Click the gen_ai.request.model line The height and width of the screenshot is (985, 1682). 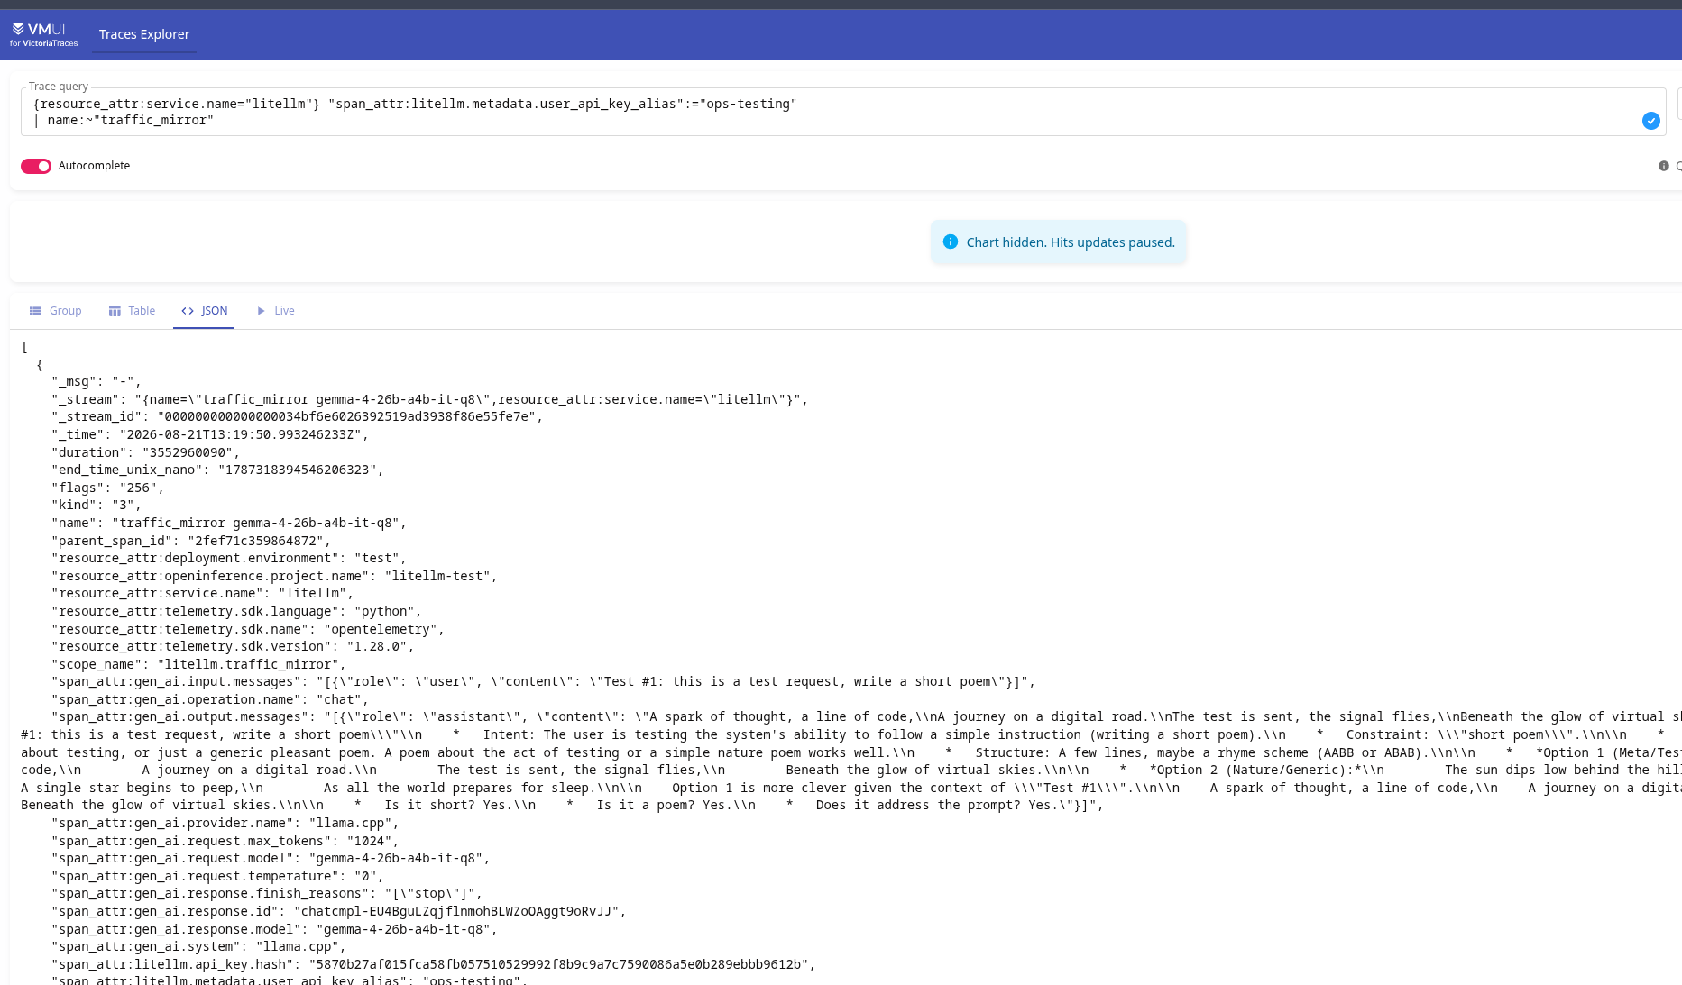click(x=271, y=858)
